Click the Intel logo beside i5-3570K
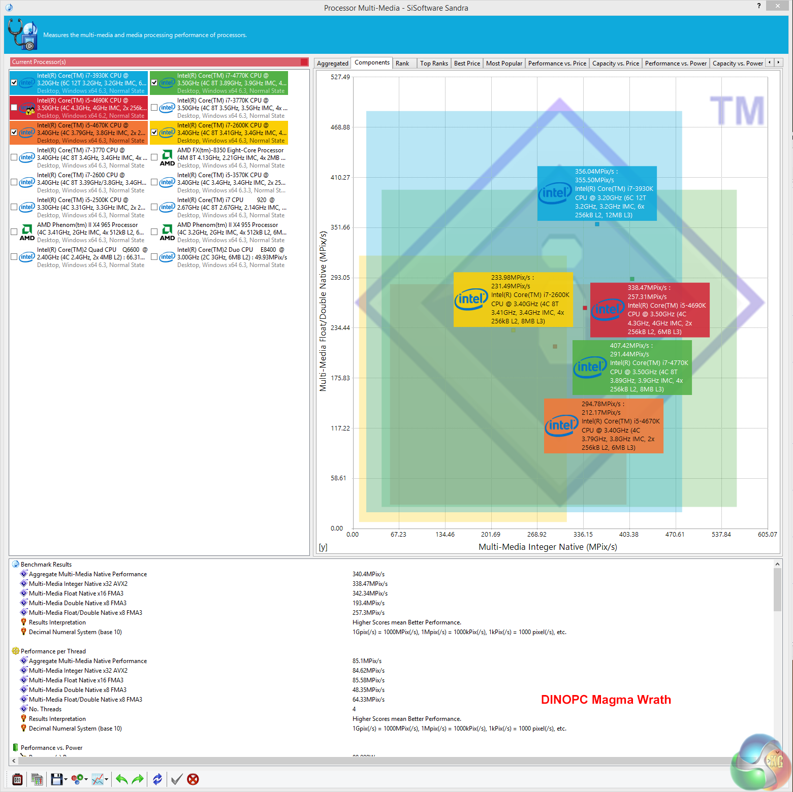This screenshot has height=792, width=793. [167, 182]
